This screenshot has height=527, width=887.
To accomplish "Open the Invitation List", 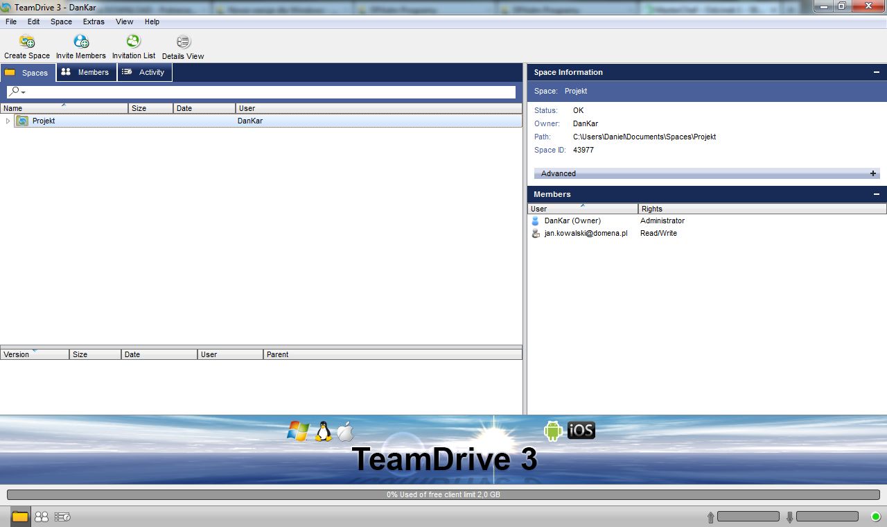I will [132, 46].
